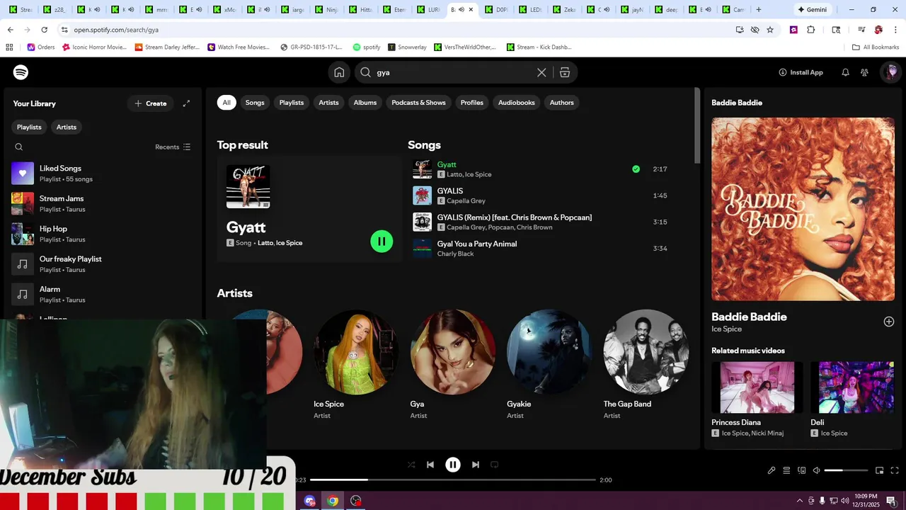
Task: Open lyrics microphone icon
Action: [772, 470]
